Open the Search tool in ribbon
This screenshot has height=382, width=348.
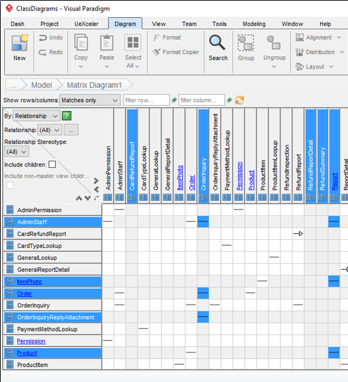pos(218,48)
